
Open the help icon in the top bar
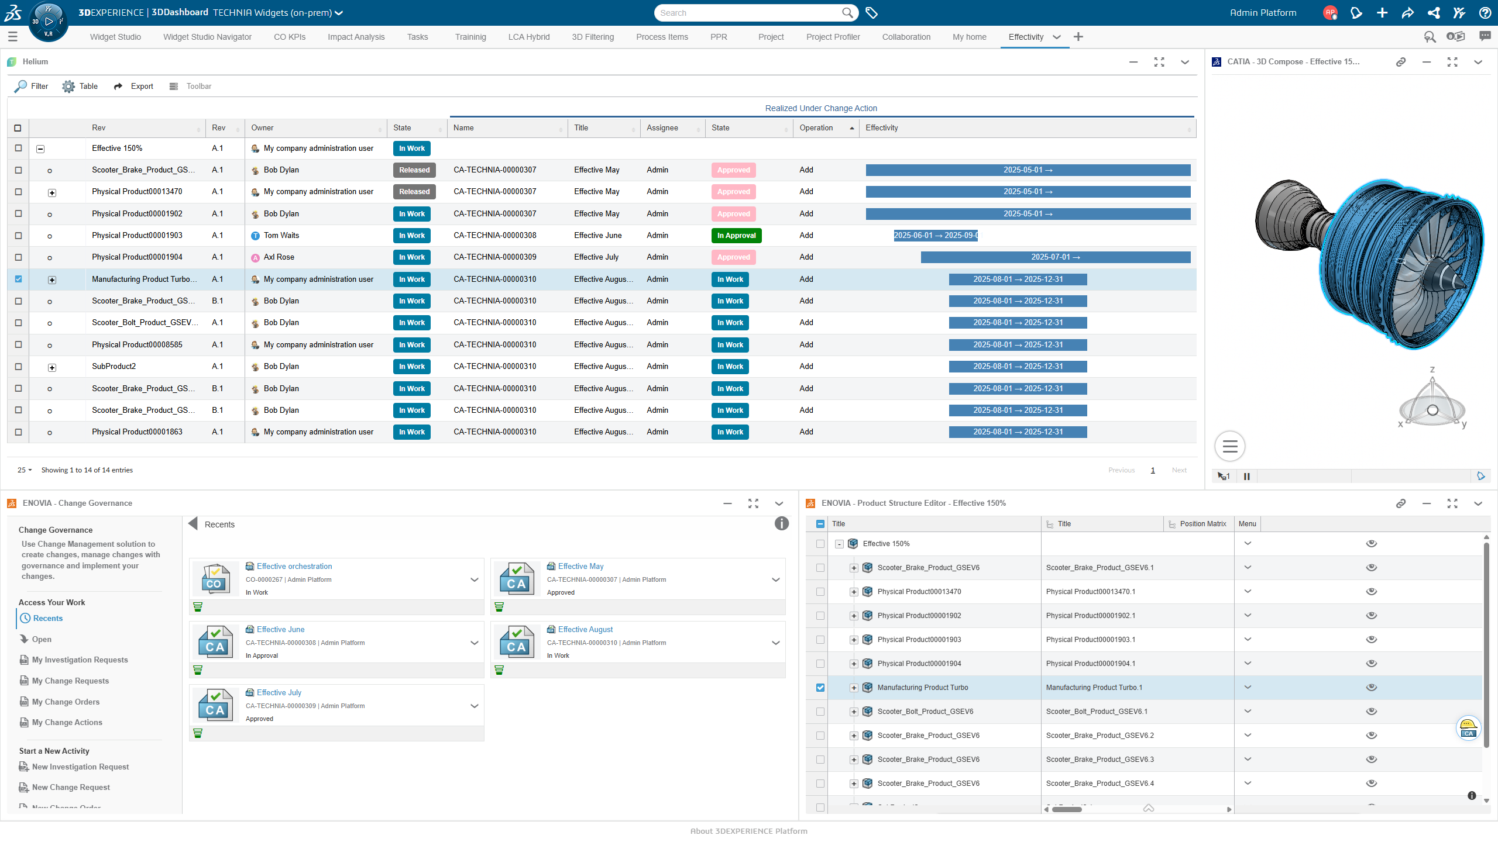(x=1485, y=12)
